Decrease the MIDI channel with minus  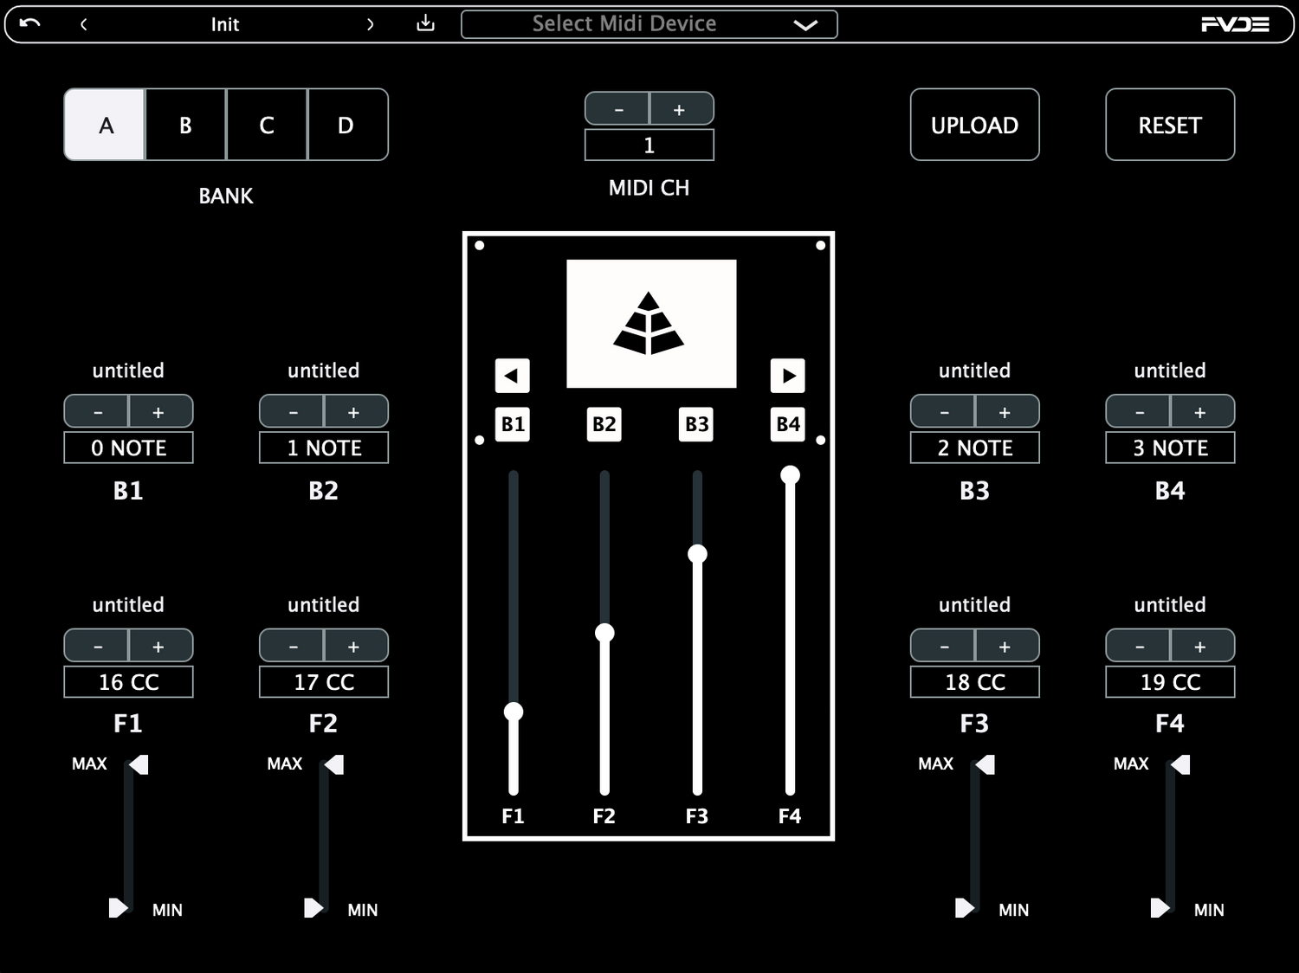click(x=617, y=109)
